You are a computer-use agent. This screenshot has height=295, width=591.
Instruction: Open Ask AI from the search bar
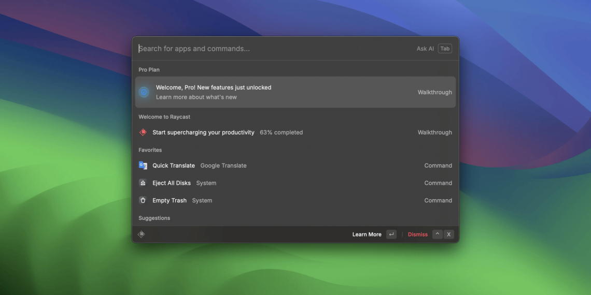[425, 49]
